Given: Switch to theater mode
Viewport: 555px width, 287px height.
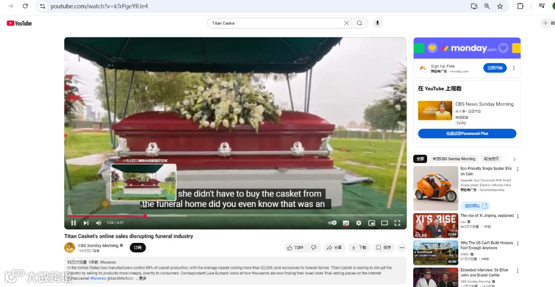Looking at the screenshot, I should tap(384, 223).
